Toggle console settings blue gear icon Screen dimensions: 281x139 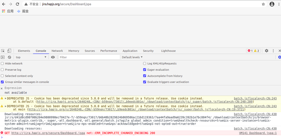(x=279, y=57)
